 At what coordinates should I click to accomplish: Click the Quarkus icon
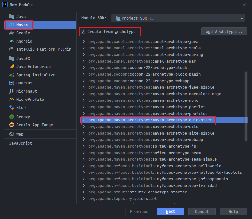pyautogui.click(x=12, y=83)
